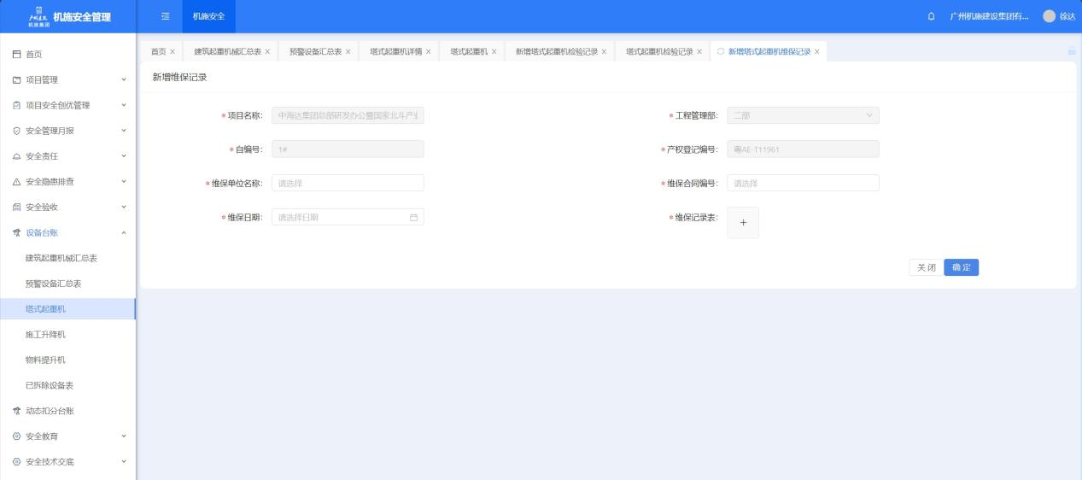Click the user avatar icon

coord(1049,17)
